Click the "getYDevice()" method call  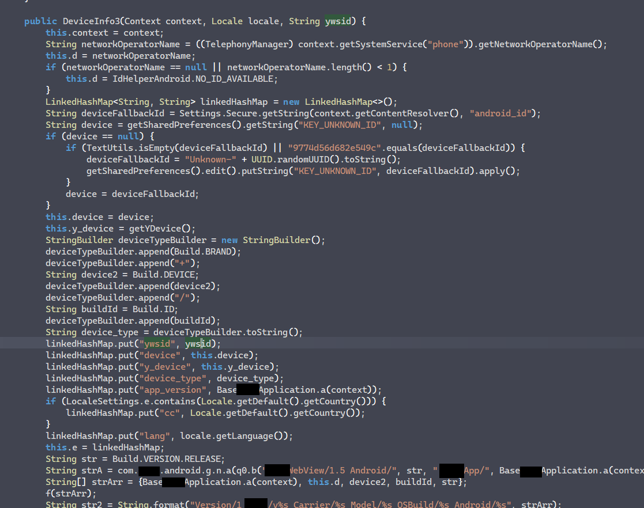point(160,228)
